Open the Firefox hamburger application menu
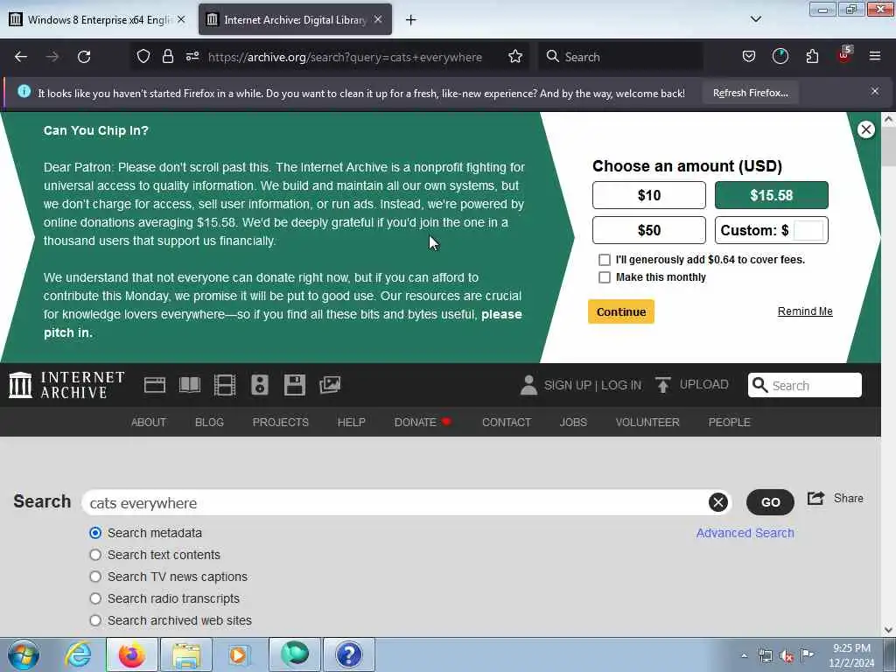Viewport: 896px width, 672px height. click(x=875, y=57)
